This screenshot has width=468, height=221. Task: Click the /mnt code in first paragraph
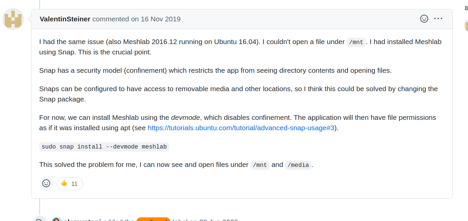(356, 42)
